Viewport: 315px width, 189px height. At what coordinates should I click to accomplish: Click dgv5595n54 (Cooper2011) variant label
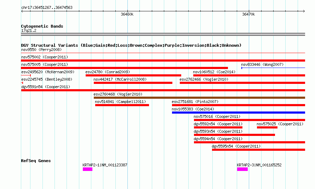pos(236,146)
